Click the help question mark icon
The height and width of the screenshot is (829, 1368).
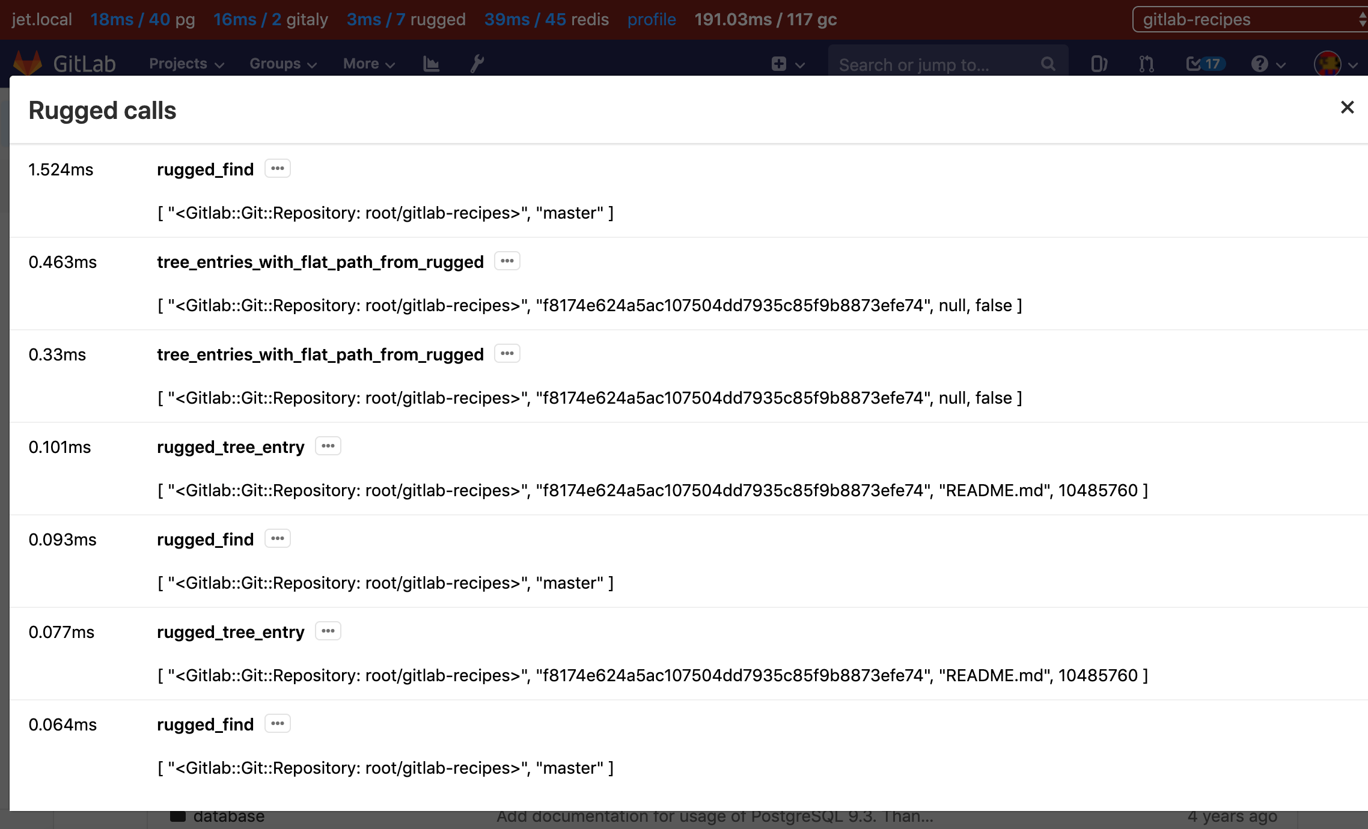coord(1260,64)
